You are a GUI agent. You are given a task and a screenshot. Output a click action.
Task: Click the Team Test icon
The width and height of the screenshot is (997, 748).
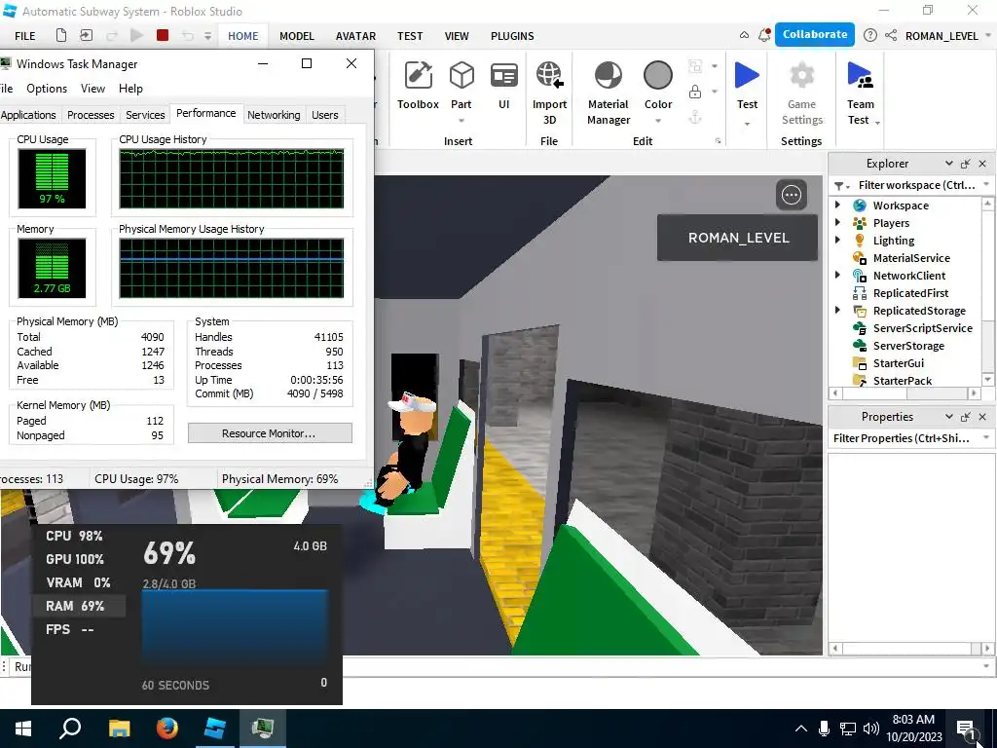(x=860, y=75)
